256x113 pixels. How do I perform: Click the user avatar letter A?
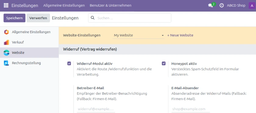point(252,5)
